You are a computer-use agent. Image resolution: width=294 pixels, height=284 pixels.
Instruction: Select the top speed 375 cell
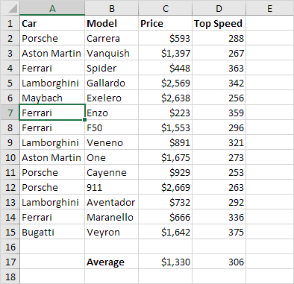click(219, 232)
